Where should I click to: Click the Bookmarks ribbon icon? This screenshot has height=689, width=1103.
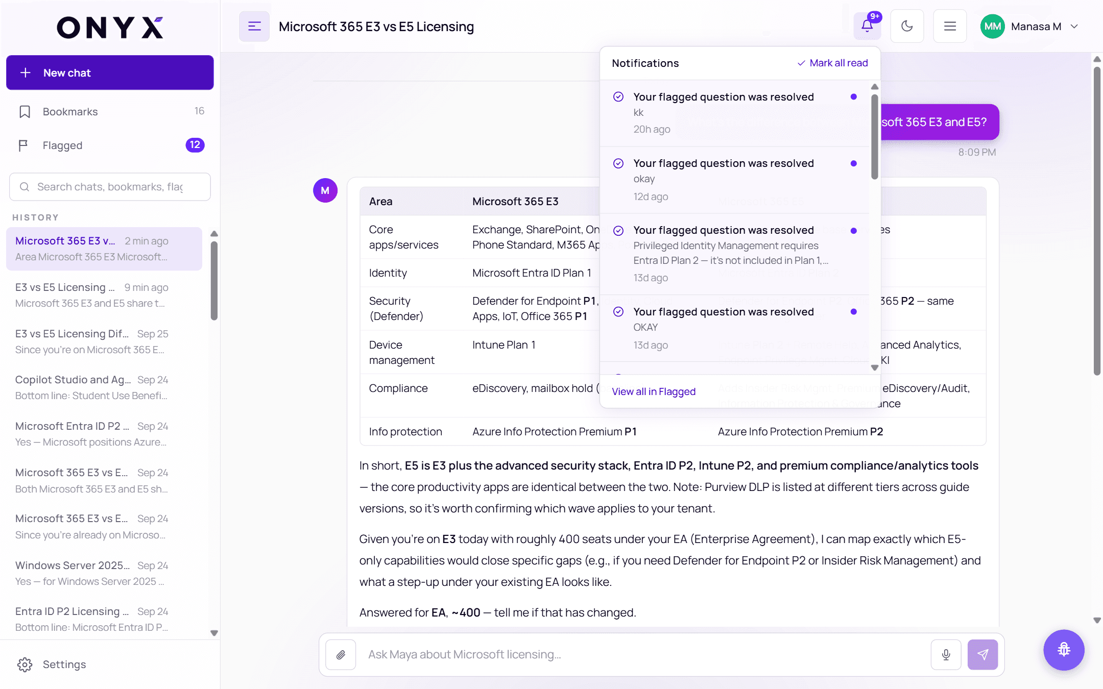pos(25,112)
